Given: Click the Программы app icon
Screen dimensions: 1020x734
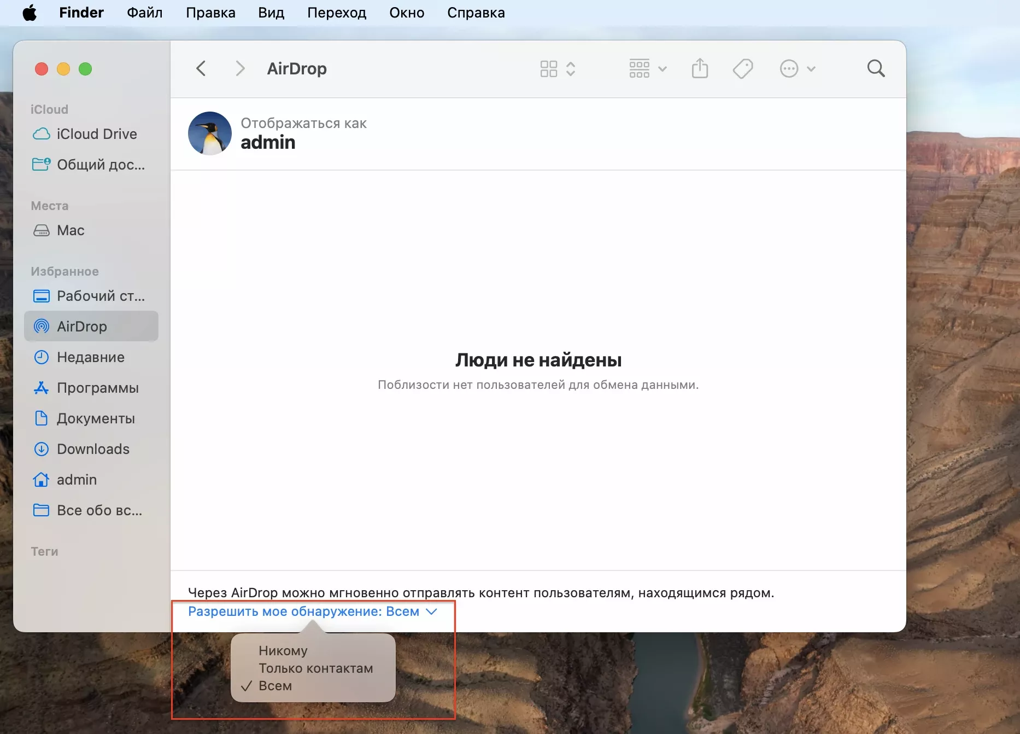Looking at the screenshot, I should (x=42, y=388).
